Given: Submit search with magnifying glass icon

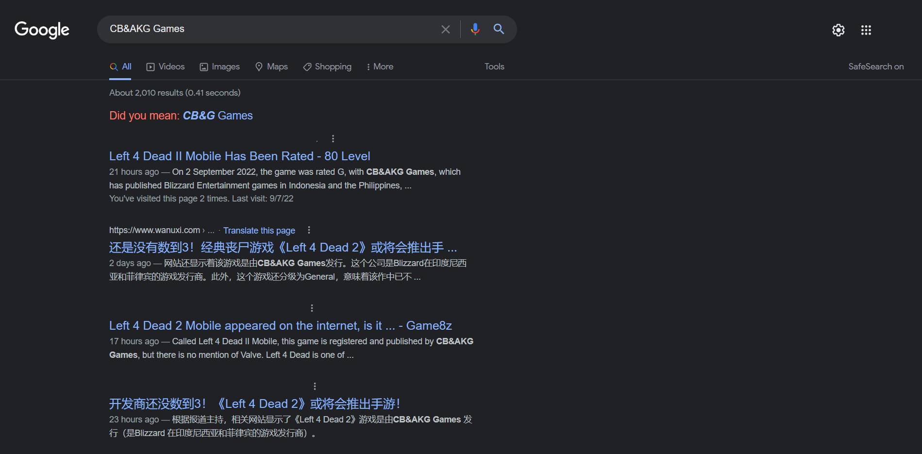Looking at the screenshot, I should 499,29.
